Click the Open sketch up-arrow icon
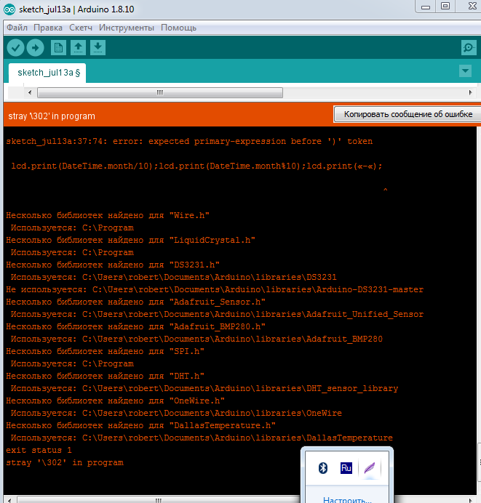 [78, 48]
